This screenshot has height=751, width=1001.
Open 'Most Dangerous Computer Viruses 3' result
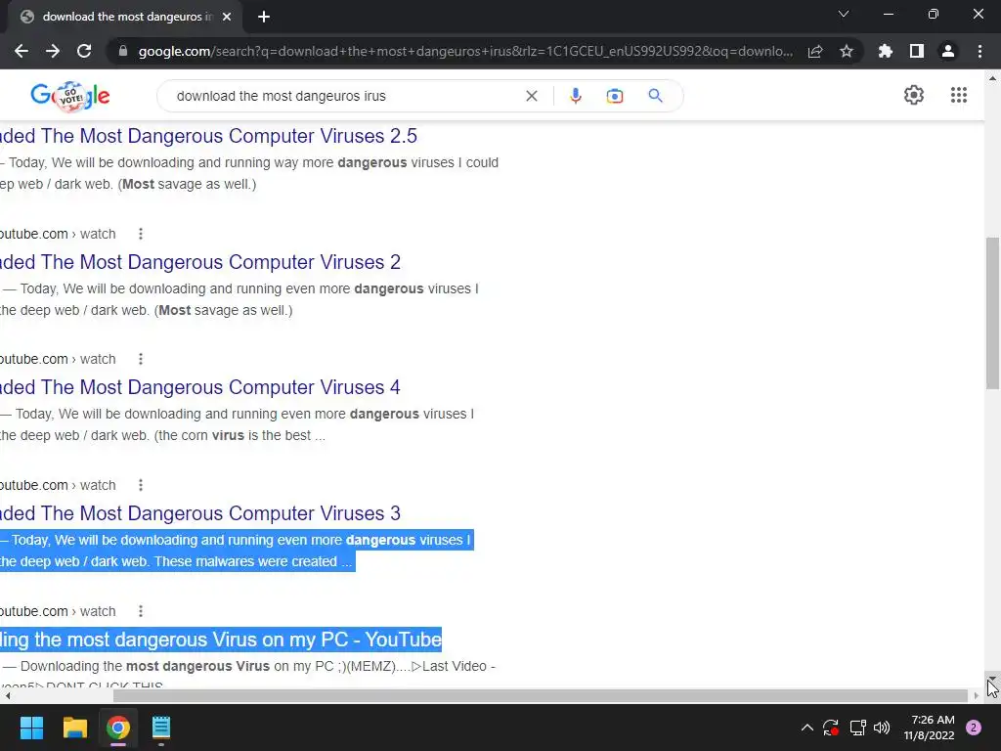tap(199, 513)
